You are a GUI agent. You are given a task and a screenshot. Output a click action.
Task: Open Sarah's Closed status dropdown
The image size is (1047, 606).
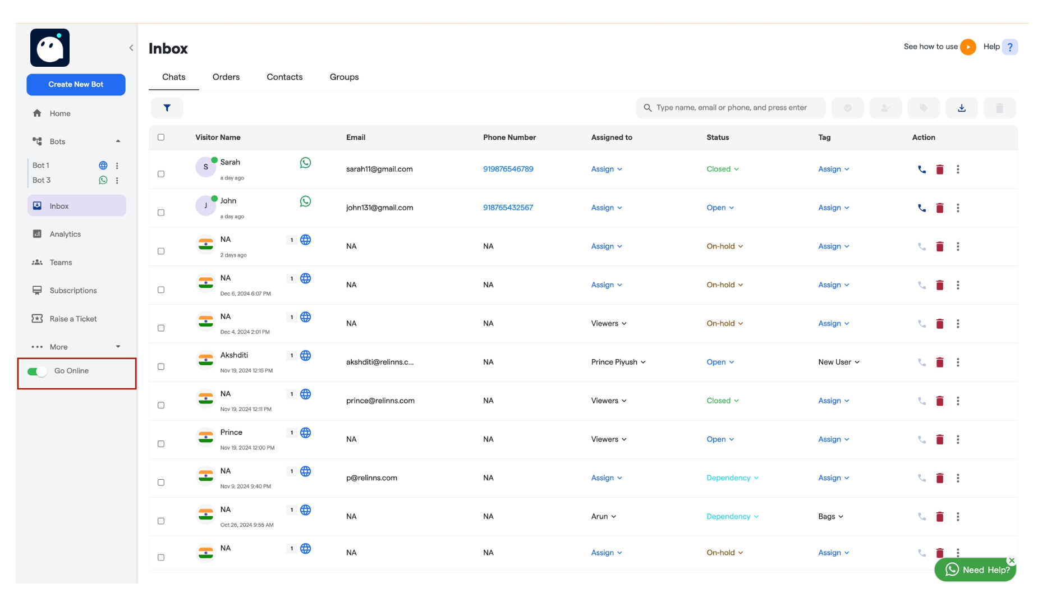(x=722, y=169)
